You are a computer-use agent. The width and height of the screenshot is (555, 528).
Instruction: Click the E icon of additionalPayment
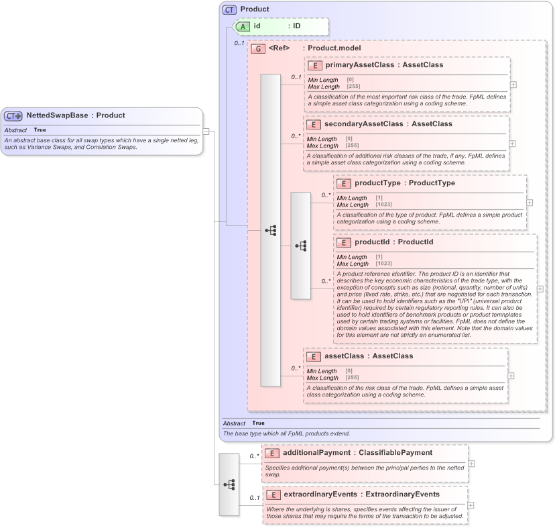(272, 454)
